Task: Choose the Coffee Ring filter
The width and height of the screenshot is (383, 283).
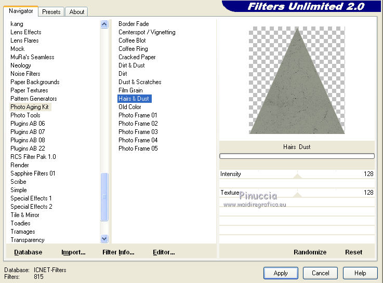Action: pos(133,49)
